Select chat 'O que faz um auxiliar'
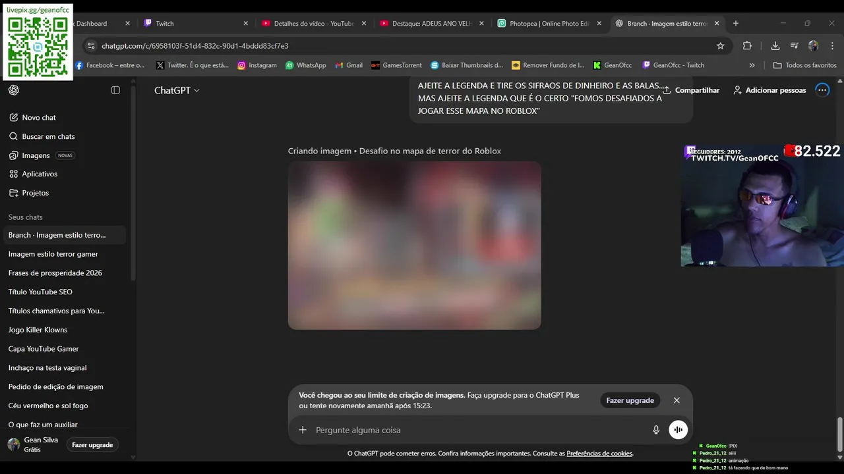Image resolution: width=844 pixels, height=474 pixels. pos(63,425)
